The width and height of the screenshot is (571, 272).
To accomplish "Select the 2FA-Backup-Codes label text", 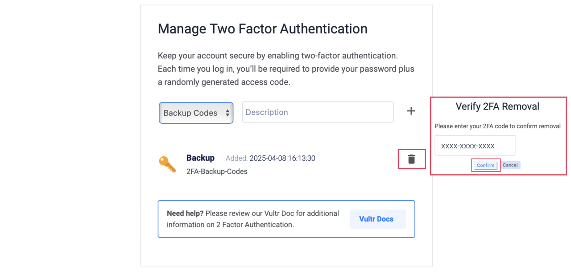I will point(217,171).
